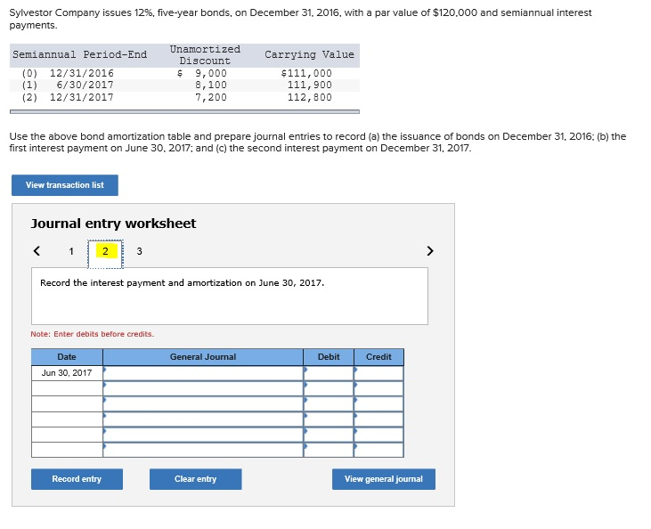Screen dimensions: 651x529
Task: Click the fifth row Debit field
Action: click(x=329, y=435)
